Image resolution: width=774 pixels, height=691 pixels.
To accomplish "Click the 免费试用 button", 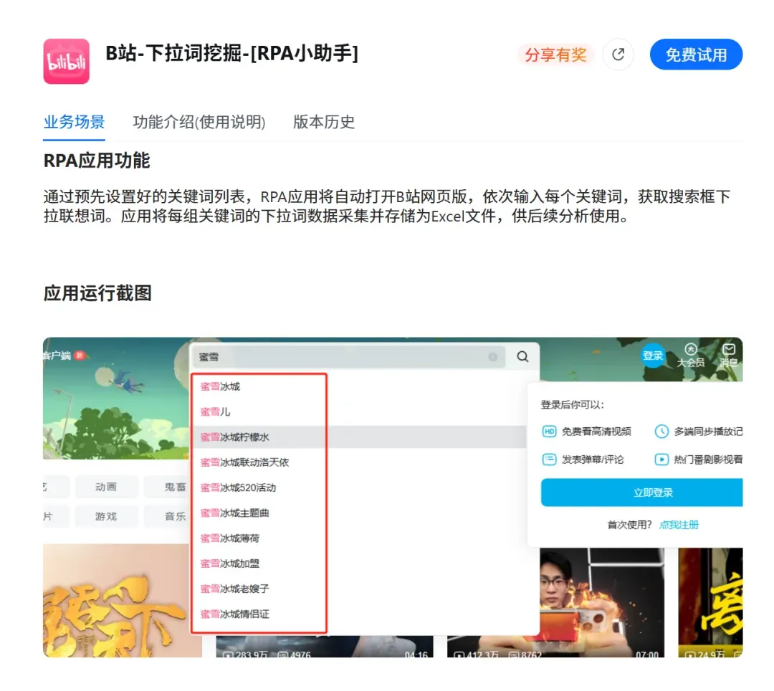I will click(x=696, y=54).
